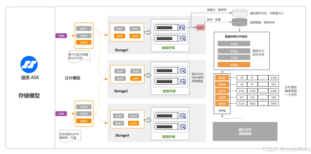Pick 分片4 inside Storage2
Viewport: 311px width, 154px height.
click(120, 78)
